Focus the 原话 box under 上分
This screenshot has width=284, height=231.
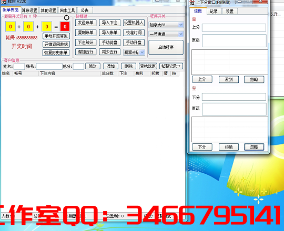click(234, 41)
